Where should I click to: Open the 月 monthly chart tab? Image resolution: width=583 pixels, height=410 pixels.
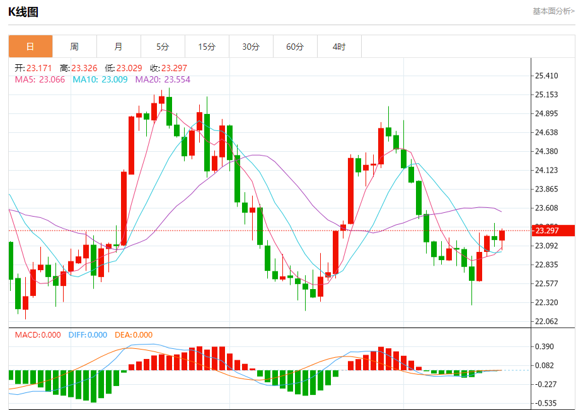tap(118, 47)
